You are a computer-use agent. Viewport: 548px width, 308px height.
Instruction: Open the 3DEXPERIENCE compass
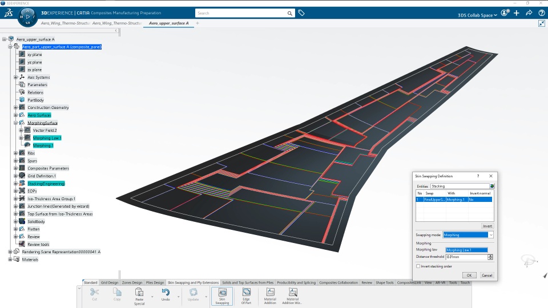coord(27,17)
